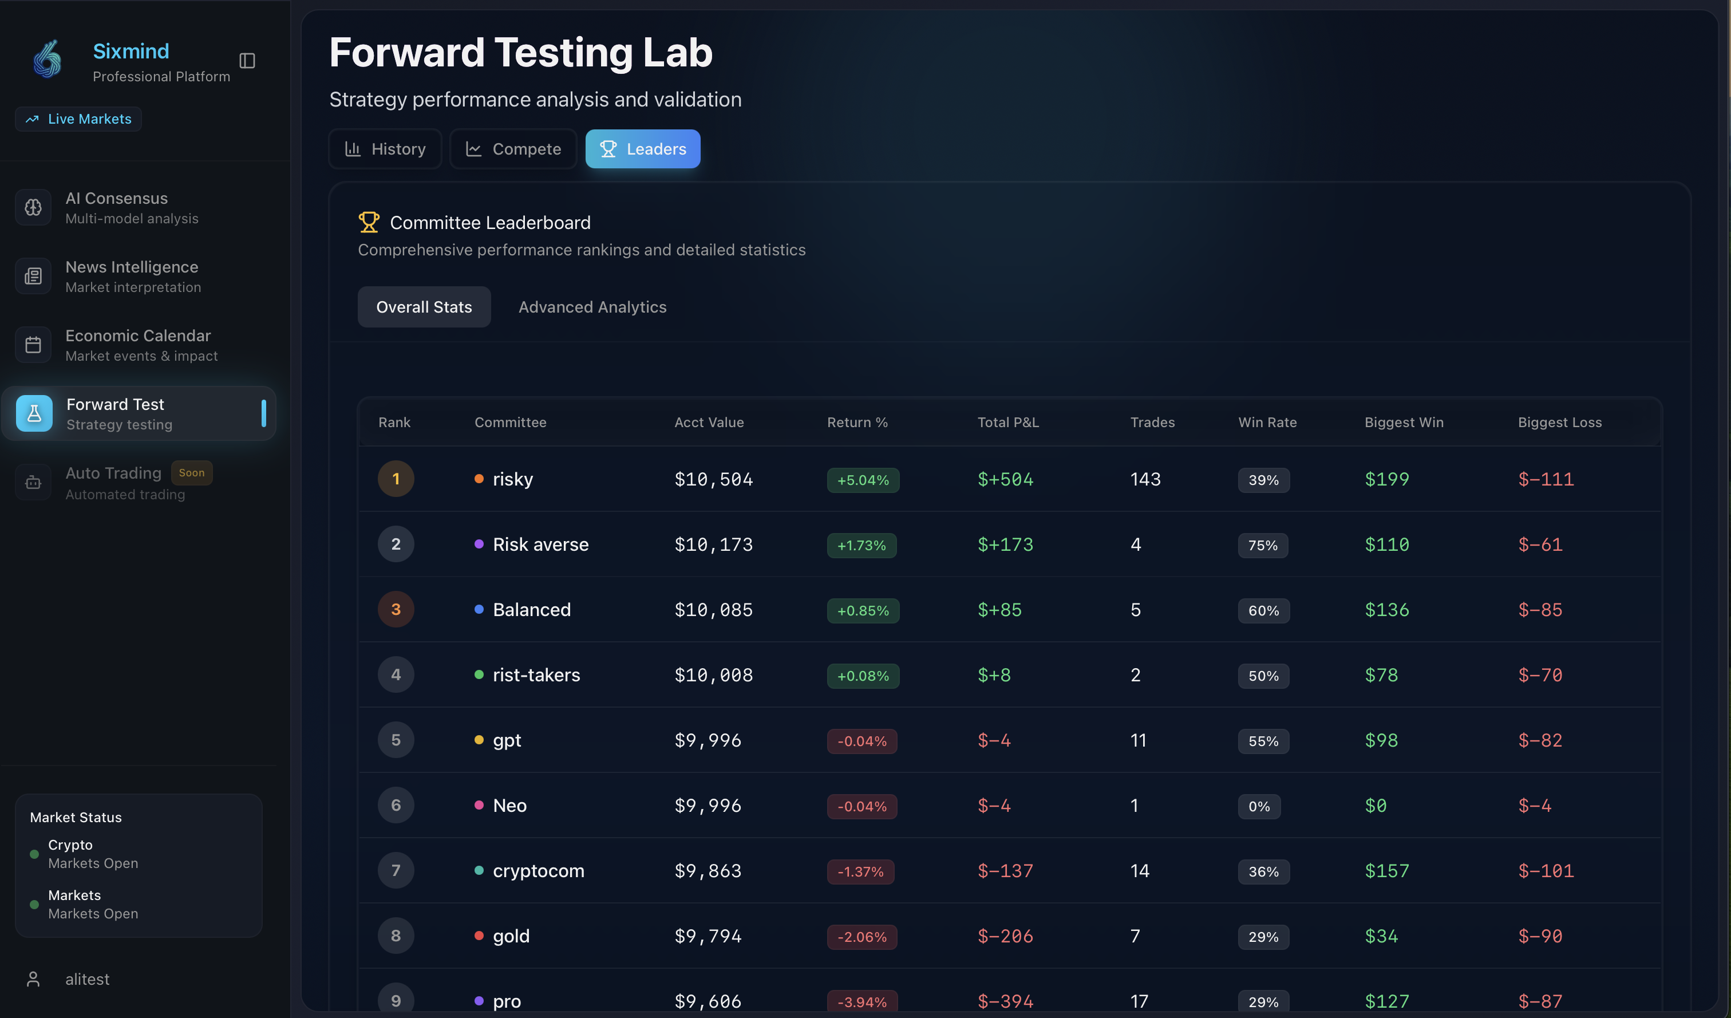Click the rank 7 badge for cryptocom
Viewport: 1731px width, 1018px height.
pyautogui.click(x=396, y=870)
